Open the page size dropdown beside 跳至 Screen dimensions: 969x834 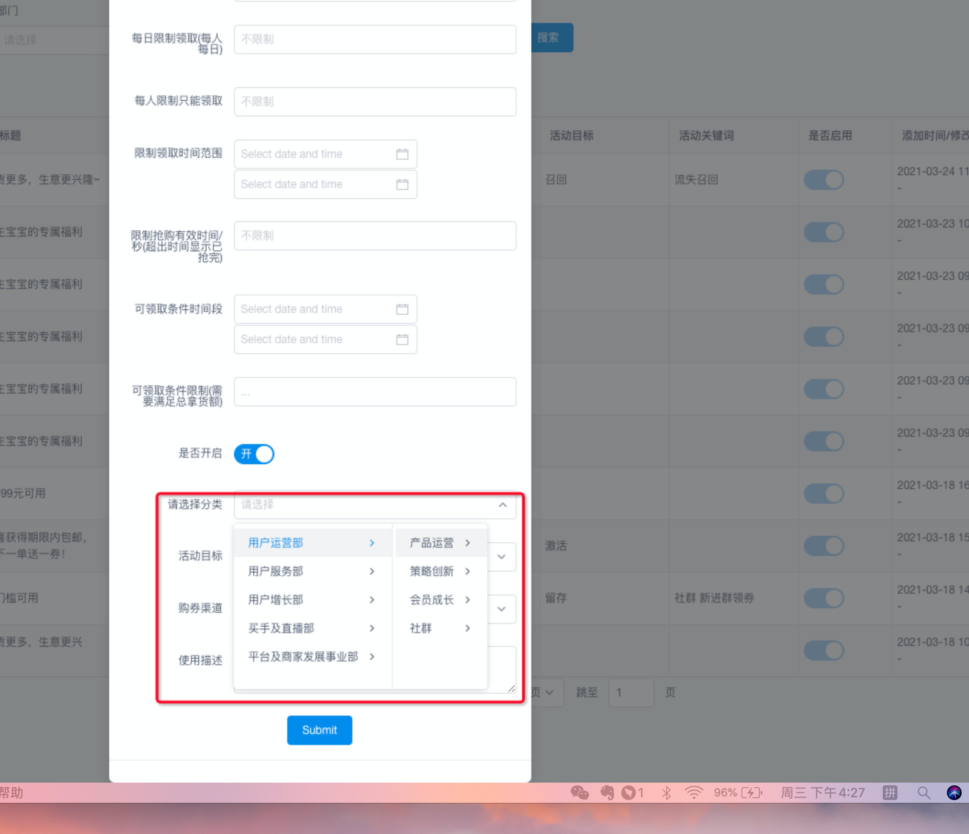click(x=547, y=692)
